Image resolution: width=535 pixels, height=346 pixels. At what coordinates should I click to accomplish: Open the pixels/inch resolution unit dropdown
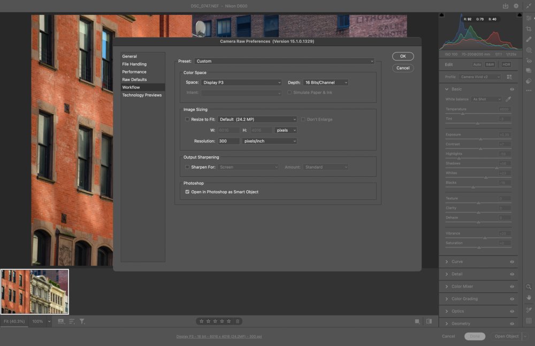(x=269, y=141)
